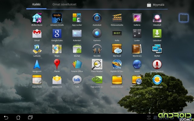Open Places
The height and width of the screenshot is (121, 194).
click(x=57, y=64)
